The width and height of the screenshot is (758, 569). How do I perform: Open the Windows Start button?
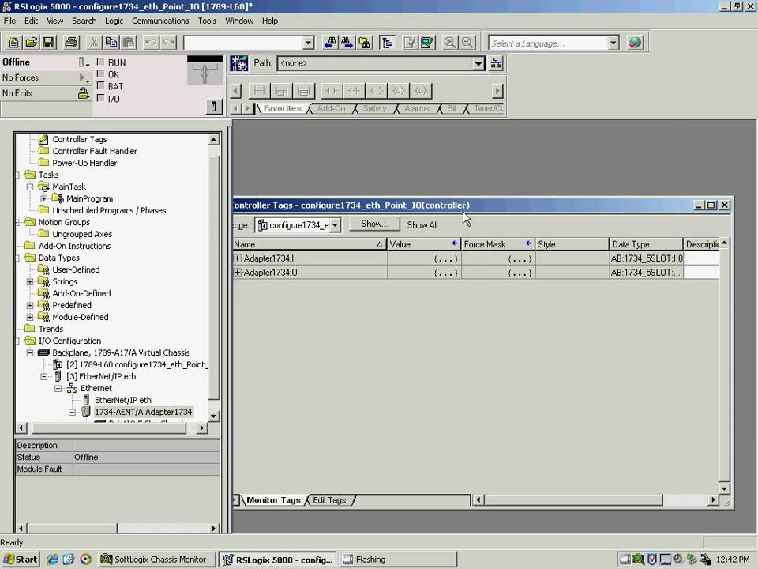click(x=21, y=560)
